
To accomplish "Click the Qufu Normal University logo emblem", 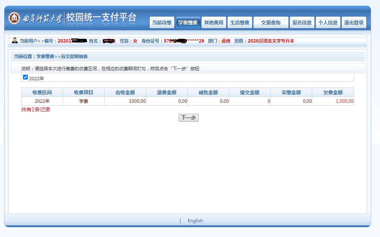I will point(14,18).
